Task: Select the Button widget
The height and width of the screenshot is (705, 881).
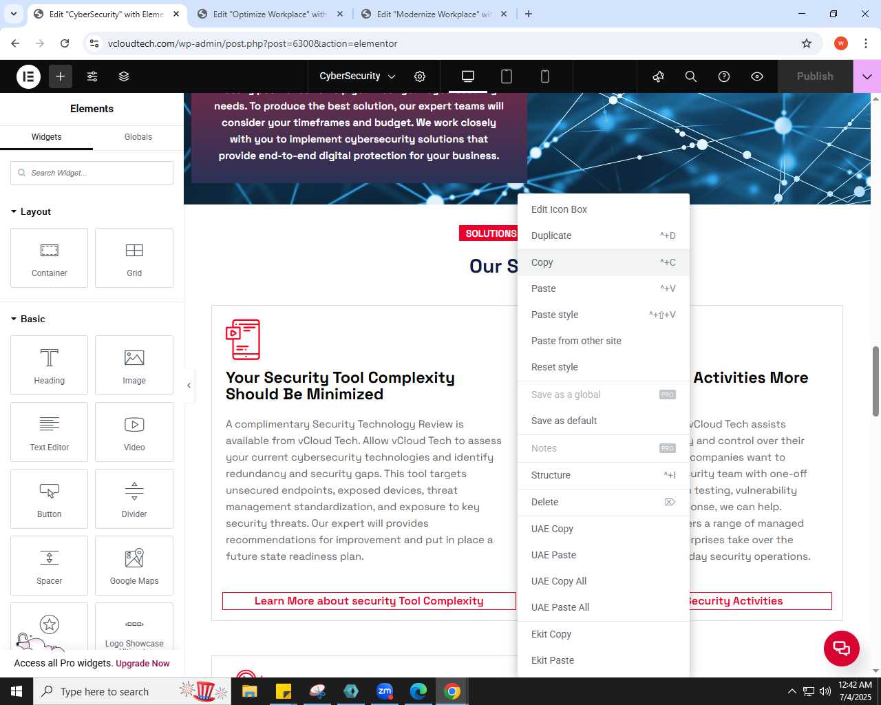Action: pyautogui.click(x=50, y=498)
